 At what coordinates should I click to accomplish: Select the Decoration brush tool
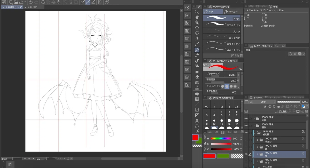197,71
